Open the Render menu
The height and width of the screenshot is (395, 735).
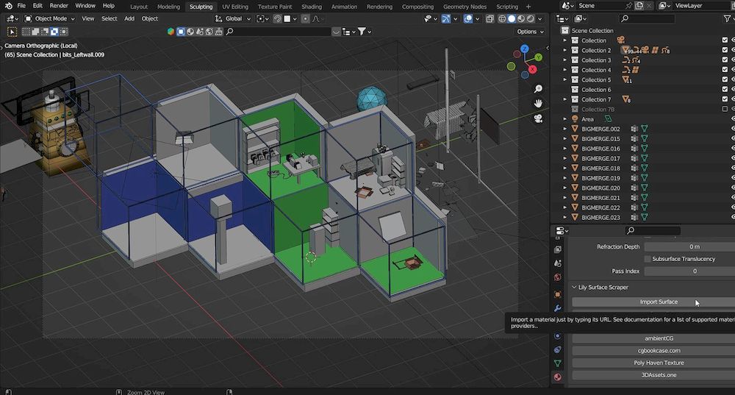[59, 6]
